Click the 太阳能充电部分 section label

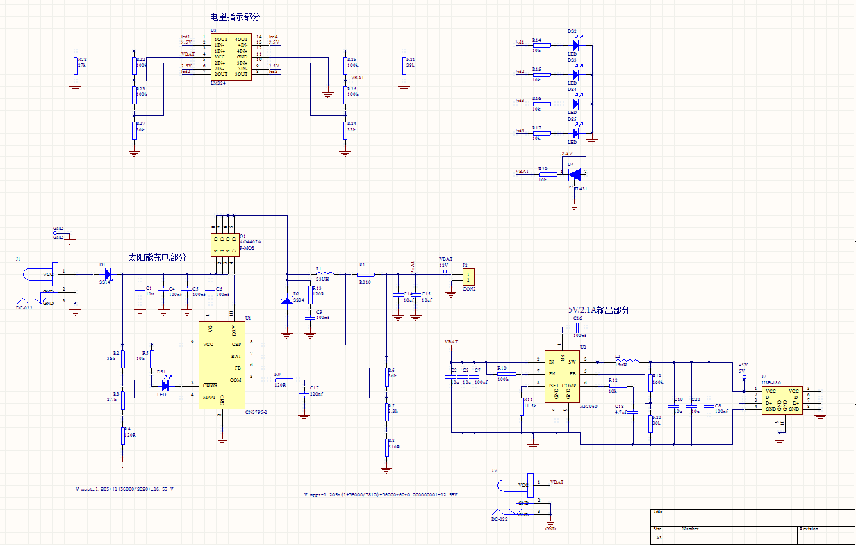pos(157,257)
